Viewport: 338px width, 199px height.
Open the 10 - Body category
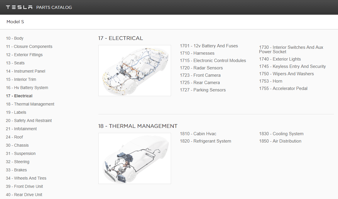point(15,38)
